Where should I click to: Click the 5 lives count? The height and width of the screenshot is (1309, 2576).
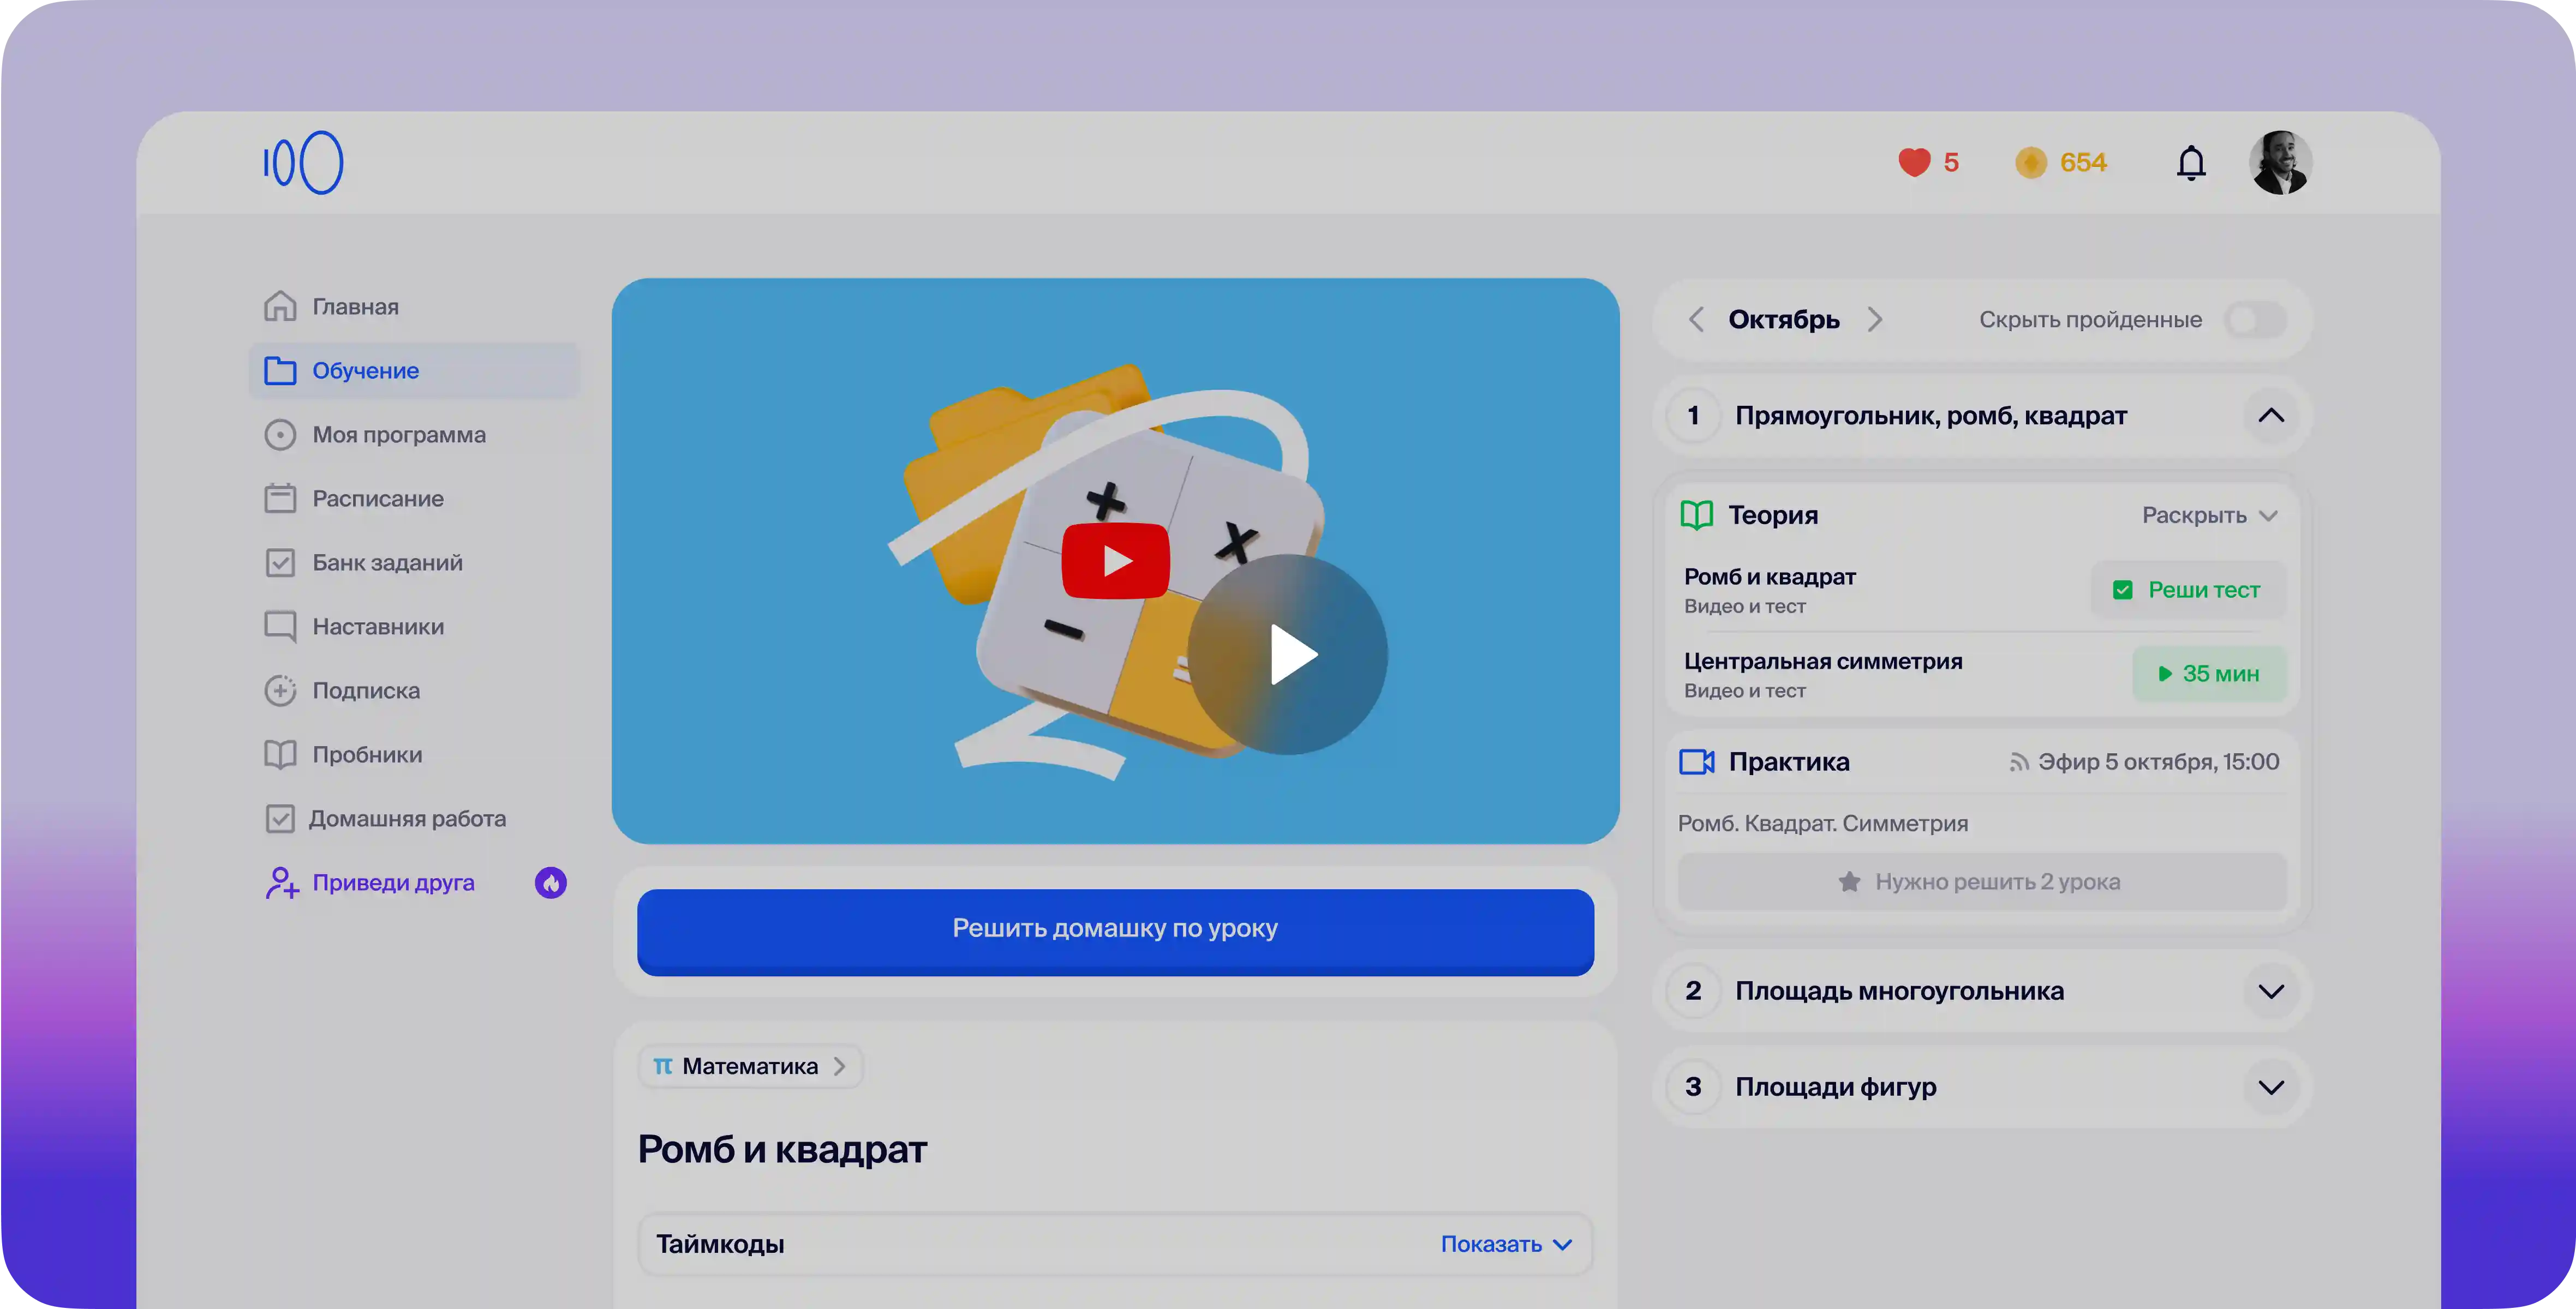point(1951,162)
